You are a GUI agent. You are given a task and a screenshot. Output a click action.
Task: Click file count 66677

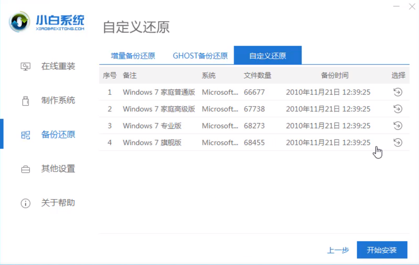tap(254, 92)
